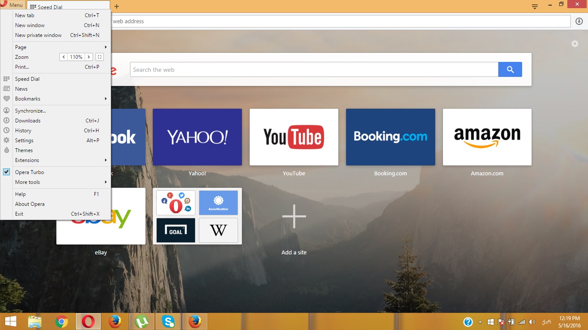
Task: Open the network signal tray icon
Action: 522,322
